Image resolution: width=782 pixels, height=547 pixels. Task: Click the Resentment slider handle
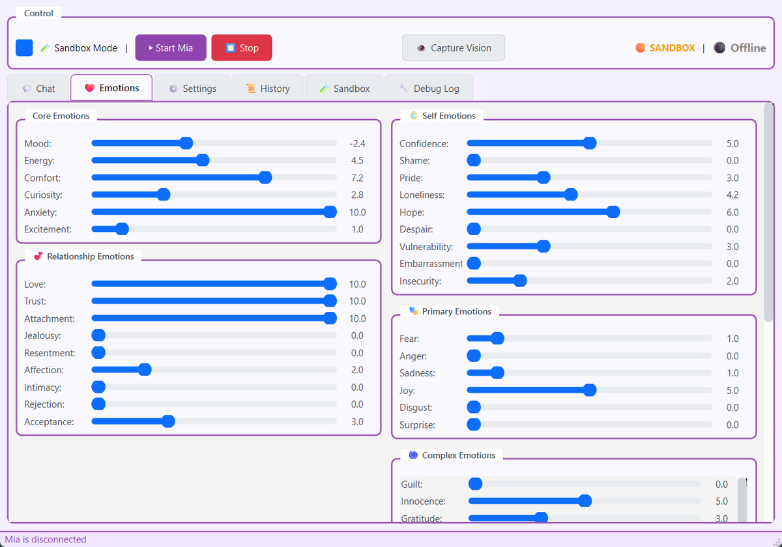click(98, 353)
